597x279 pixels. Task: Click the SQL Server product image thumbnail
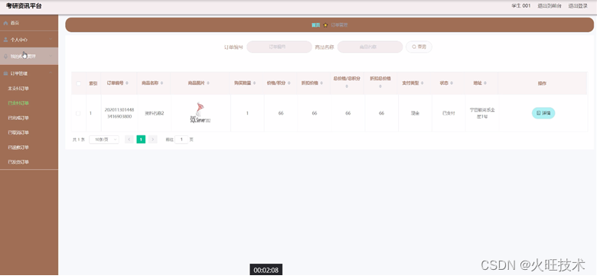pyautogui.click(x=201, y=113)
